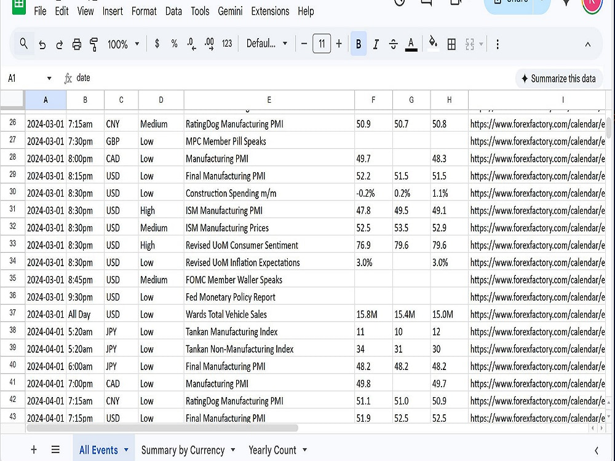The height and width of the screenshot is (461, 615).
Task: Click the search menus magnifier icon
Action: click(x=23, y=44)
